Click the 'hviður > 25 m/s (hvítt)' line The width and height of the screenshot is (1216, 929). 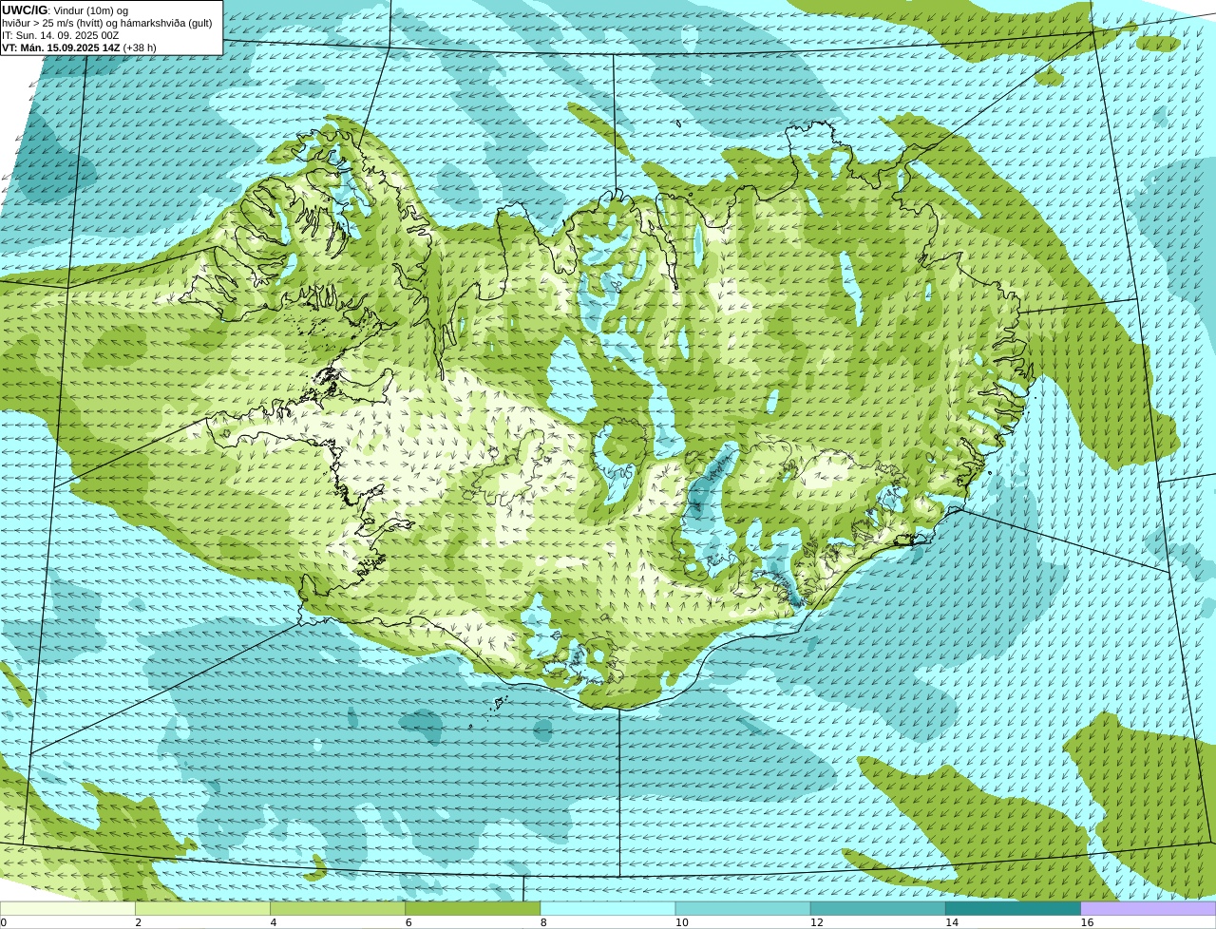(x=107, y=23)
